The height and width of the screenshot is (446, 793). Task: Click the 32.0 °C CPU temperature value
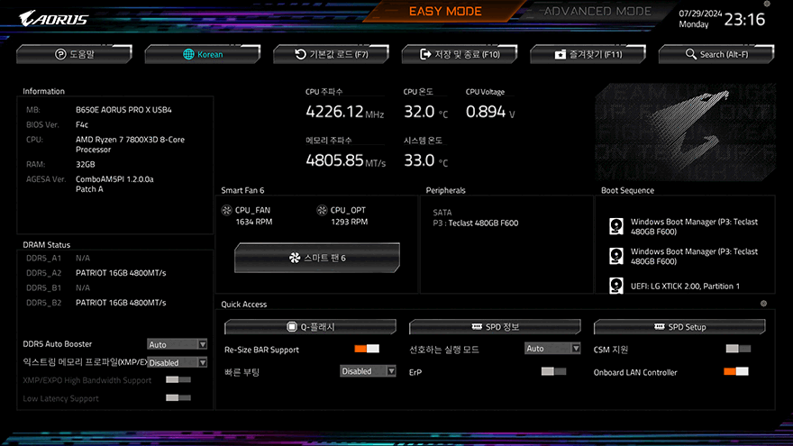(425, 111)
